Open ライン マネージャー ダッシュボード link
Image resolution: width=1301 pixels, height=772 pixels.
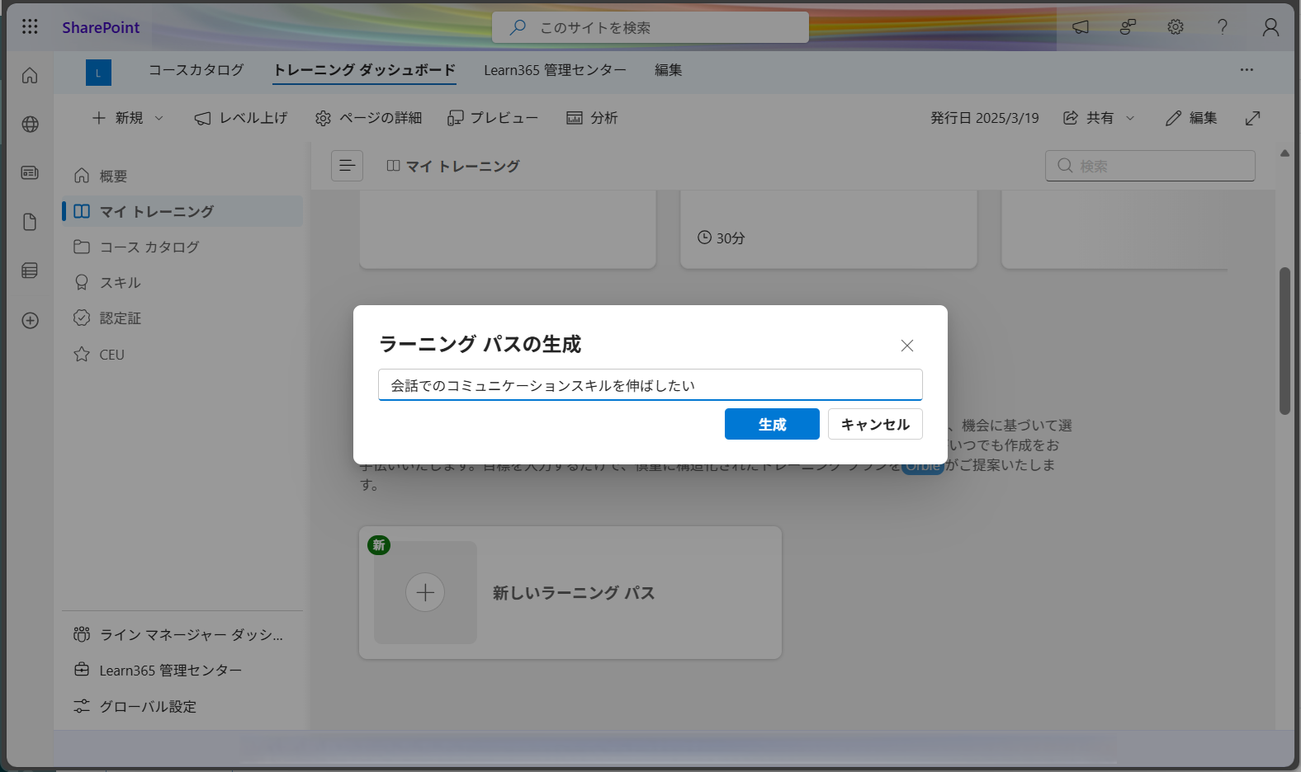point(182,634)
